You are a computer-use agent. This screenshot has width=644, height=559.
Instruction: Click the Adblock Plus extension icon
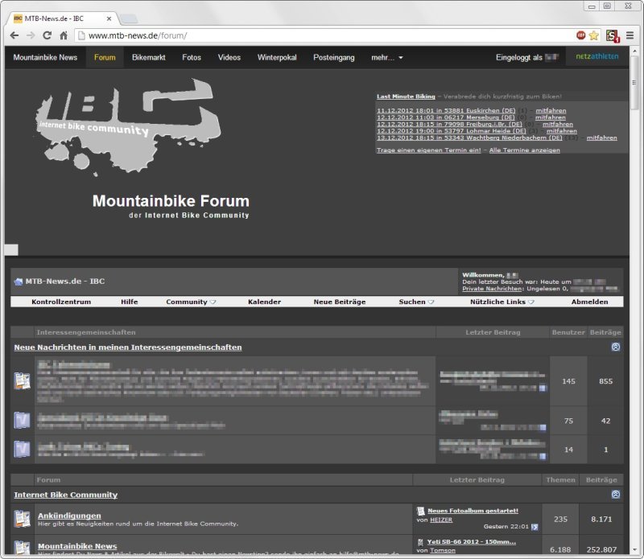click(x=580, y=35)
